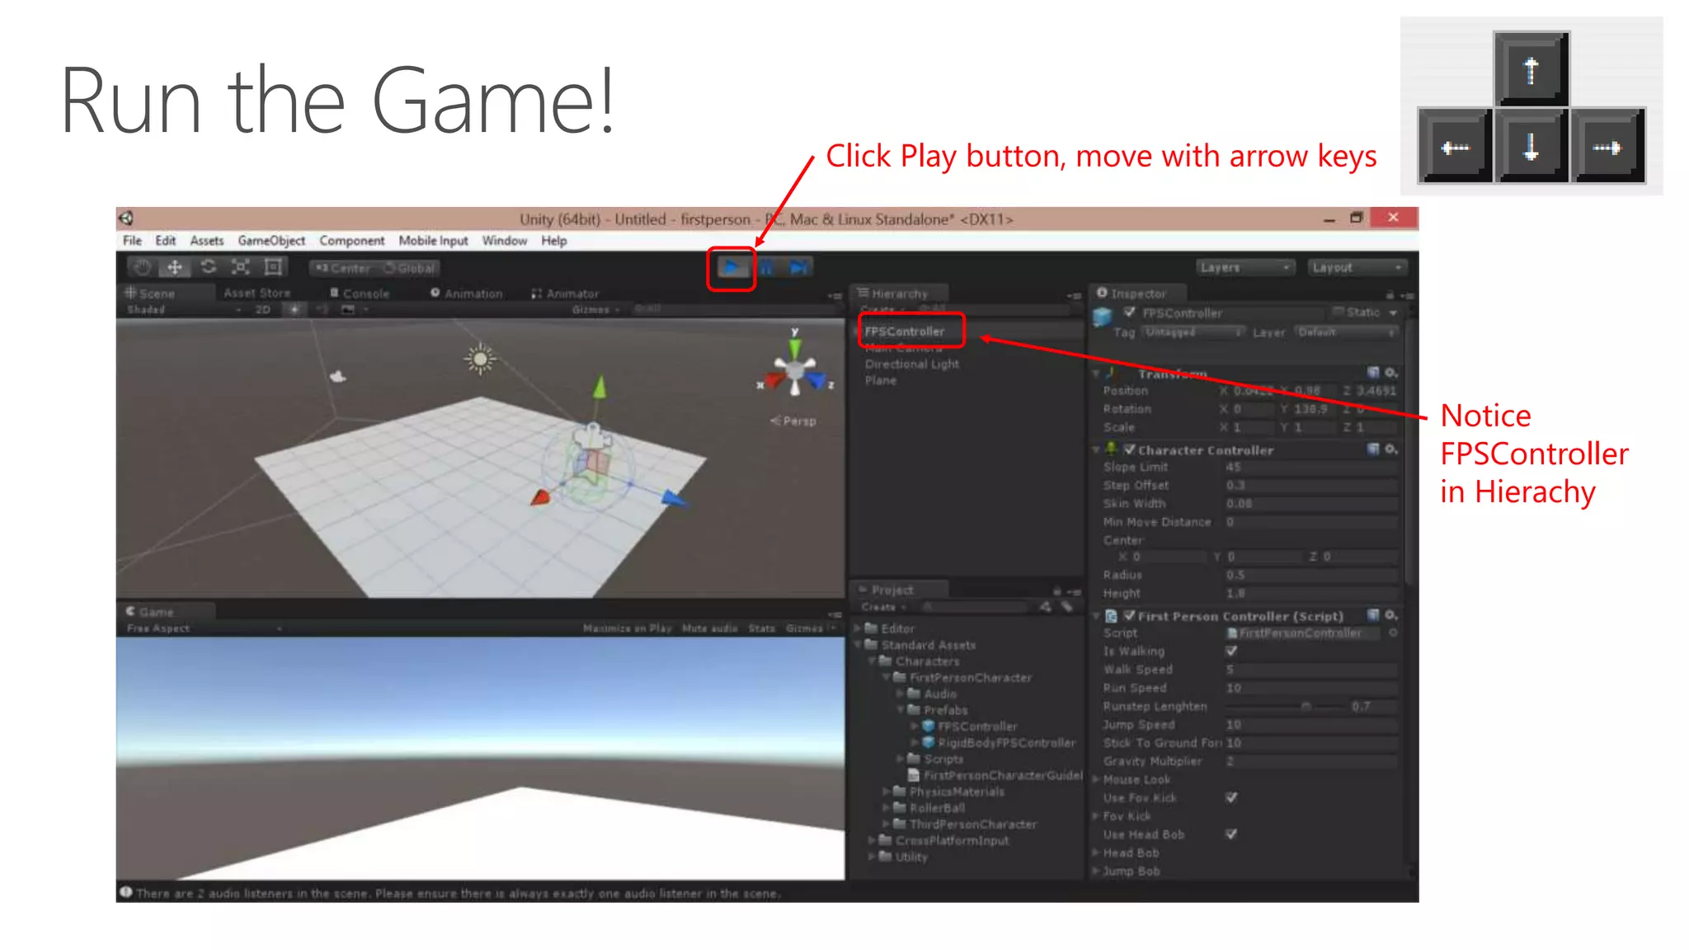1689x950 pixels.
Task: Click Stats button in Game view
Action: click(761, 628)
